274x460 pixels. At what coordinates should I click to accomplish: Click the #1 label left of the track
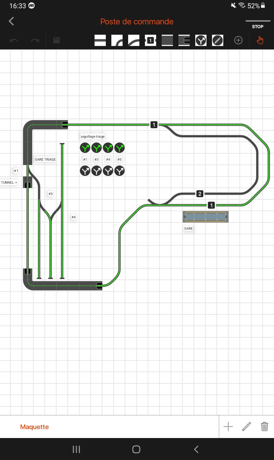click(x=16, y=171)
